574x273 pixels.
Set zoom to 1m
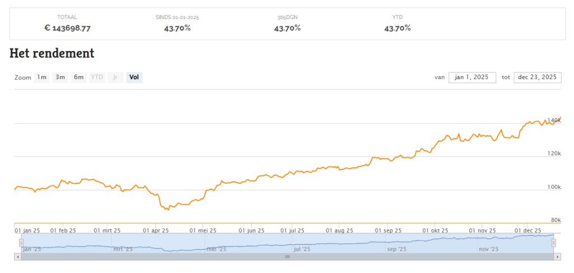tap(42, 77)
